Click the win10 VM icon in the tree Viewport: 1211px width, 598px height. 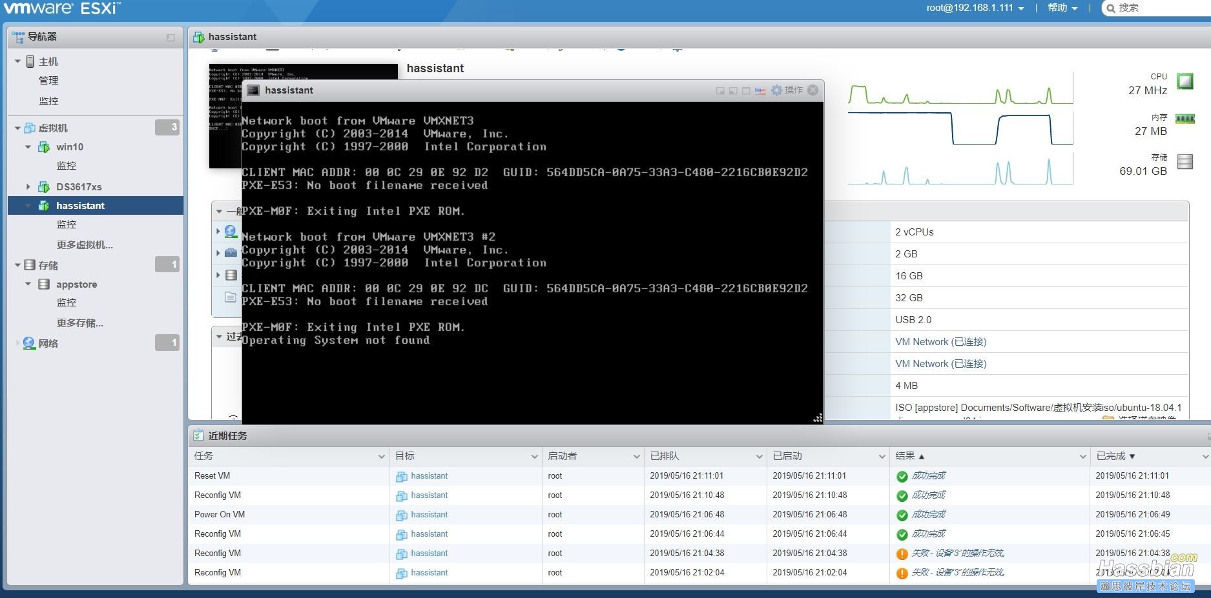[x=44, y=147]
